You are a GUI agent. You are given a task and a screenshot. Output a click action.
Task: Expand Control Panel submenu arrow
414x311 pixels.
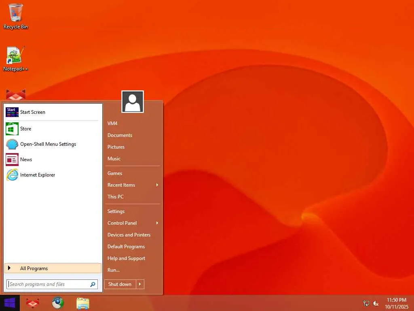point(157,223)
